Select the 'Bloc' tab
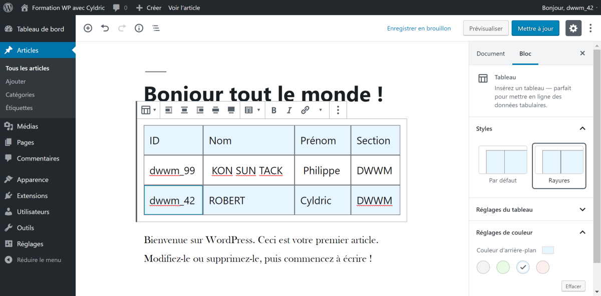601x296 pixels. pos(525,53)
